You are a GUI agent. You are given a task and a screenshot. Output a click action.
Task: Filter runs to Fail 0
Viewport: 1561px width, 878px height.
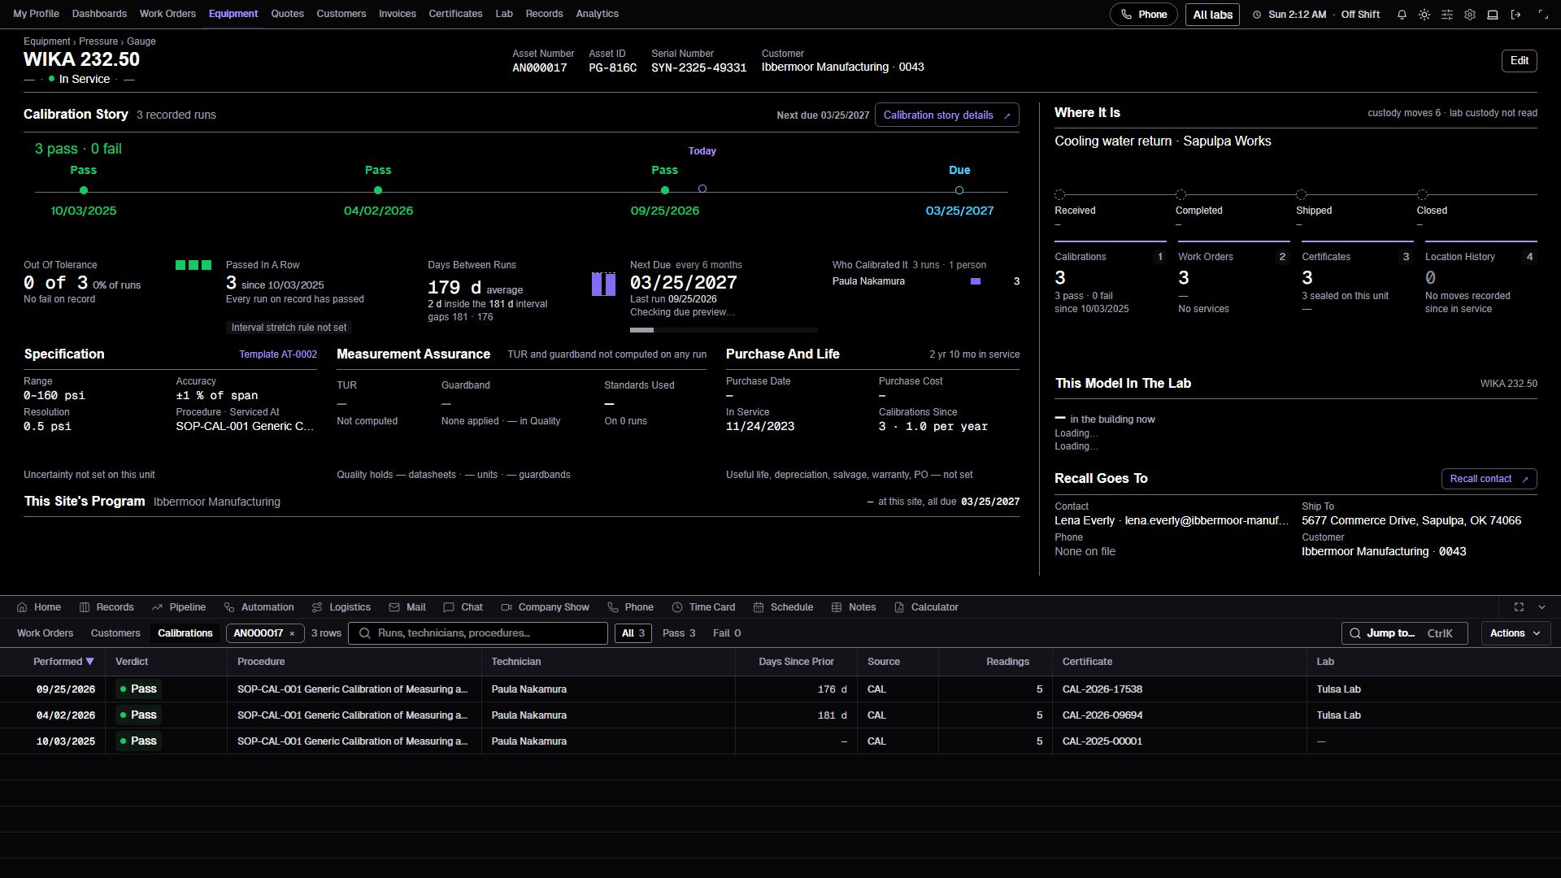pyautogui.click(x=727, y=633)
